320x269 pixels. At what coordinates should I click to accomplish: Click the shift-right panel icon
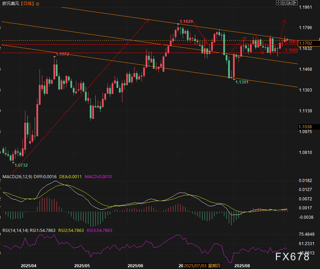[x=295, y=3]
